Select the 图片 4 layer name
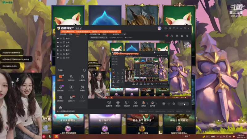The width and height of the screenshot is (247, 139). coord(68,38)
